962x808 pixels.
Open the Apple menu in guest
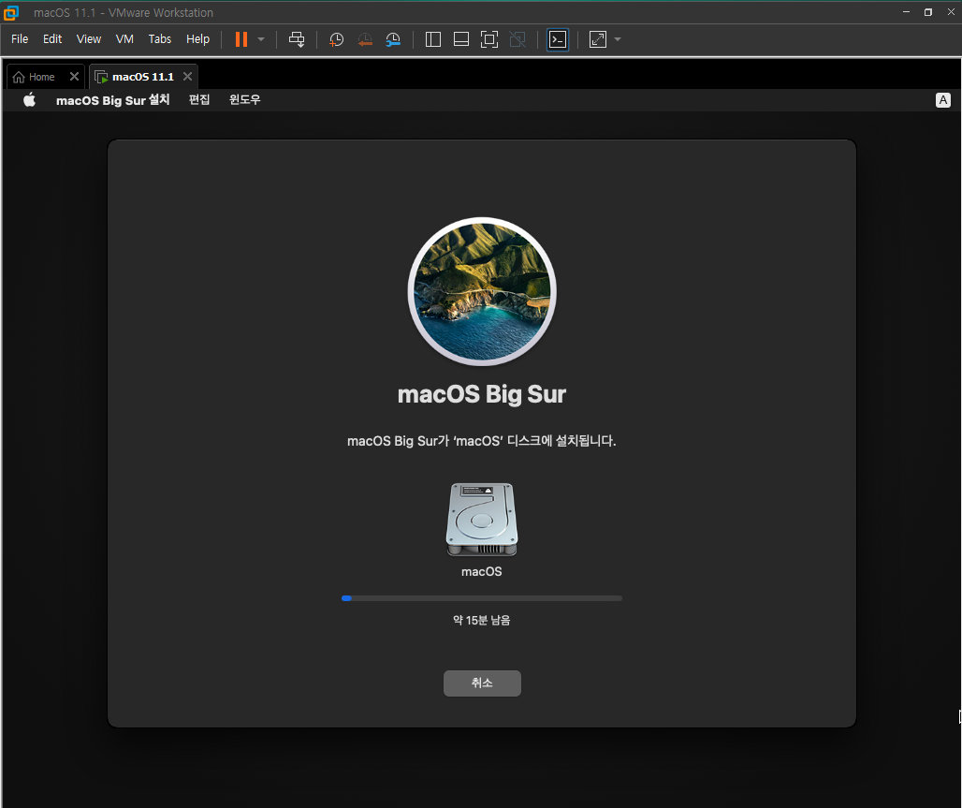(x=29, y=99)
